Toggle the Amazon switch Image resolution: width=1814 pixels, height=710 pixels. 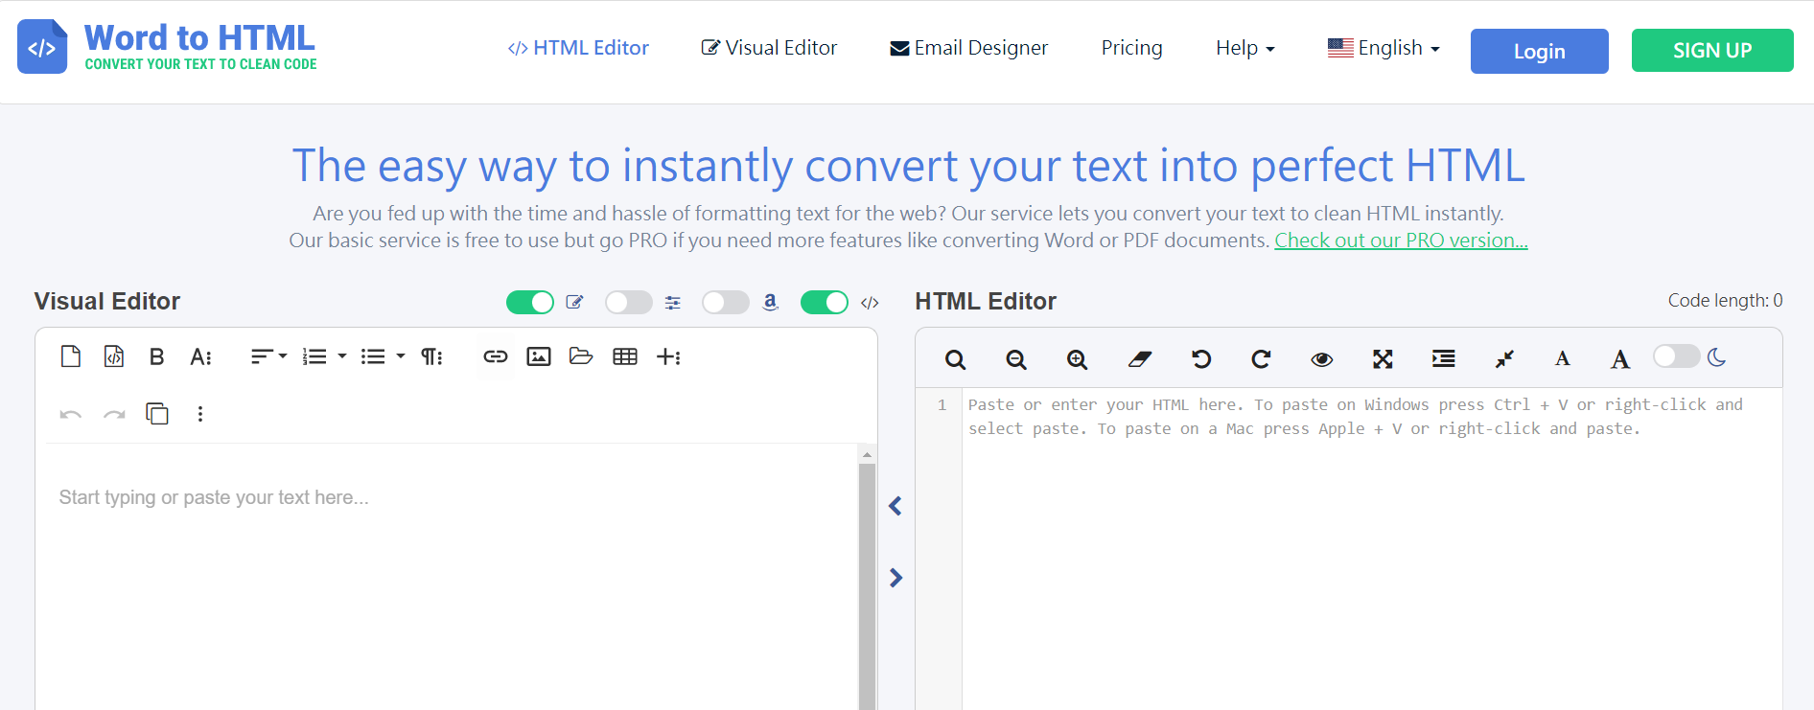[726, 303]
